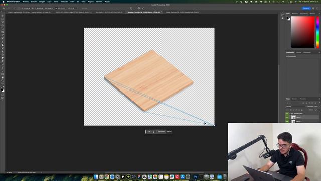This screenshot has width=321, height=181.
Task: Toggle warp mode in options bar
Action: [x=131, y=8]
